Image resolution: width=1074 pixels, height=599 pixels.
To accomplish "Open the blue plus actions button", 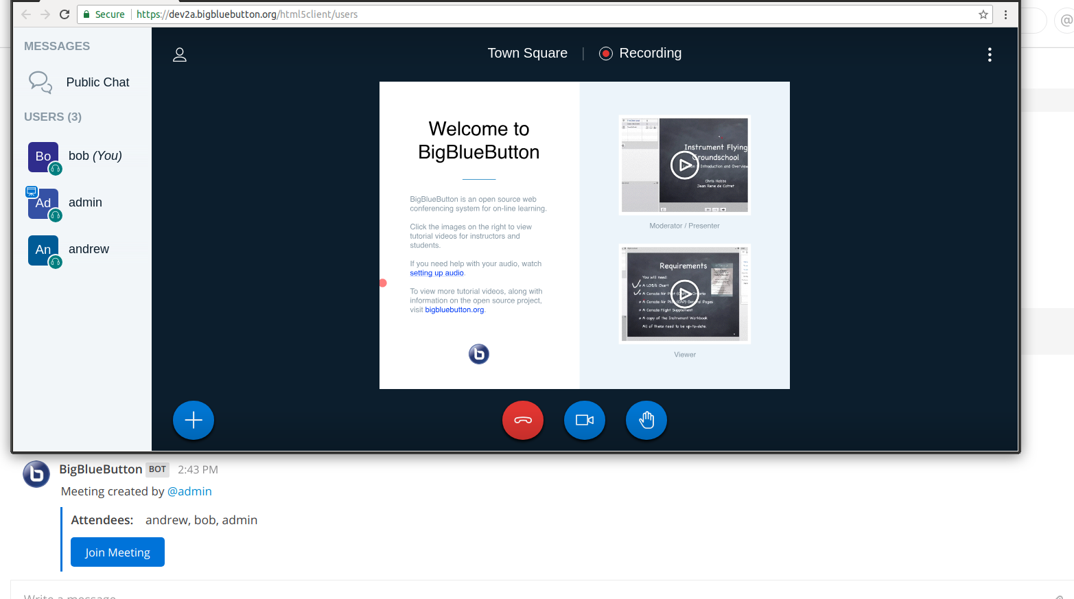I will (194, 420).
